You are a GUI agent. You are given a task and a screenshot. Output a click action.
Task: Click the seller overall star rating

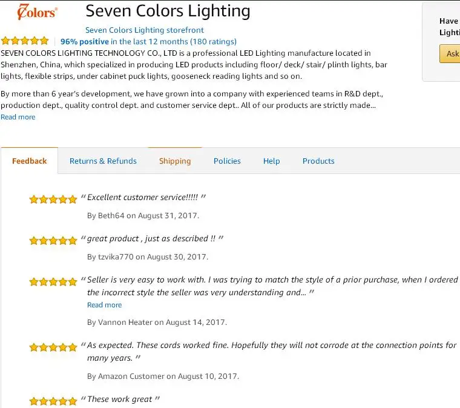point(25,41)
